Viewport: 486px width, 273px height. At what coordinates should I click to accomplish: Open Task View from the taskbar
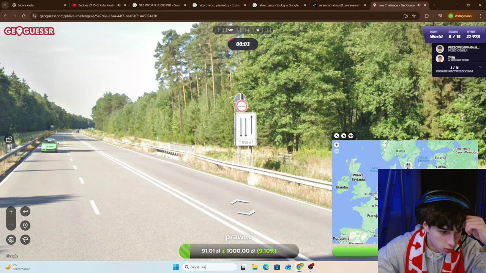[243, 267]
